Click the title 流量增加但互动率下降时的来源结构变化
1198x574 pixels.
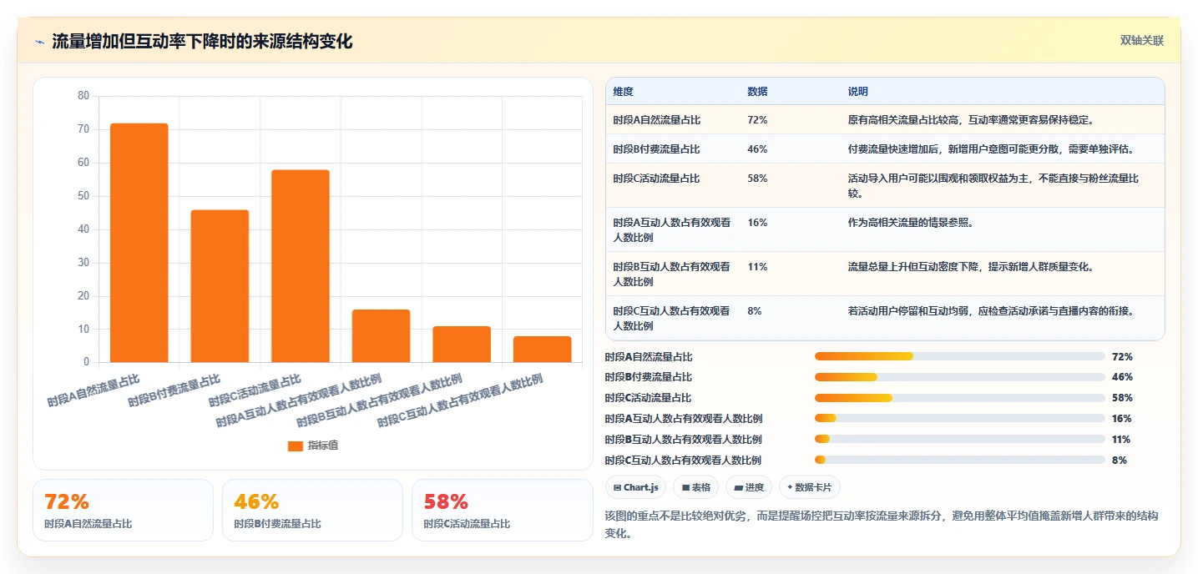(x=202, y=41)
